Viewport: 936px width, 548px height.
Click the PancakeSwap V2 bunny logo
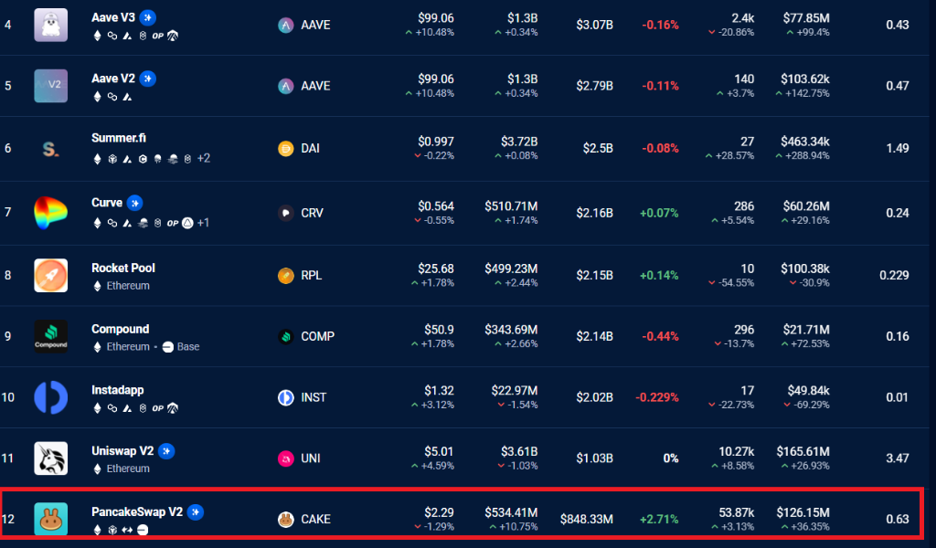[50, 519]
